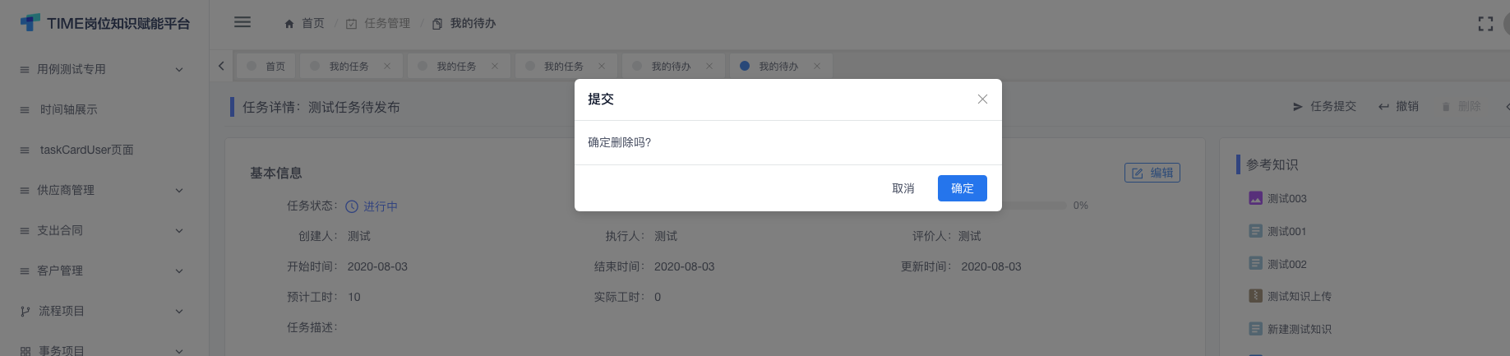1510x356 pixels.
Task: Open reference knowledge 测试知识上传
Action: 1299,296
